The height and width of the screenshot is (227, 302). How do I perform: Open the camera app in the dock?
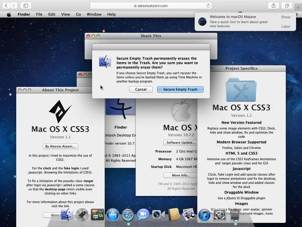click(158, 215)
